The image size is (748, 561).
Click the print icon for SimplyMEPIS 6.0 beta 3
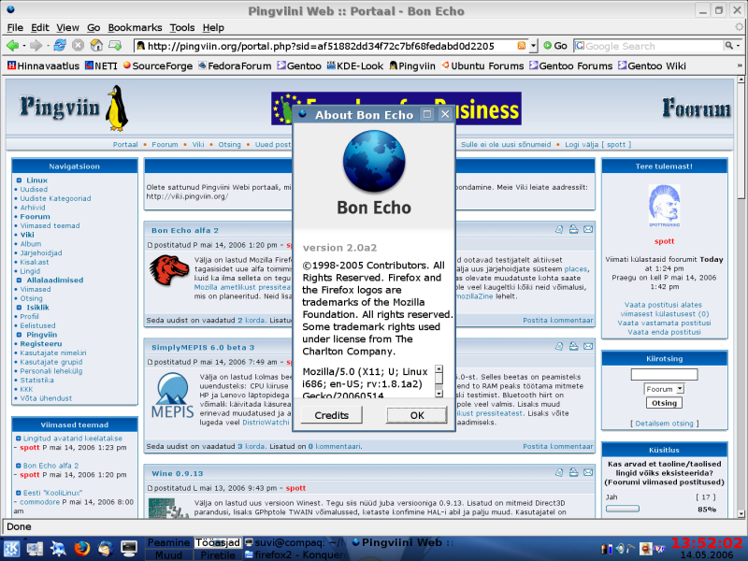click(573, 346)
